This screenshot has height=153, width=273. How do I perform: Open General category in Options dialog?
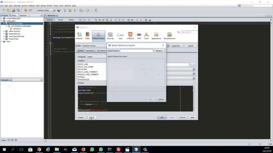click(79, 36)
